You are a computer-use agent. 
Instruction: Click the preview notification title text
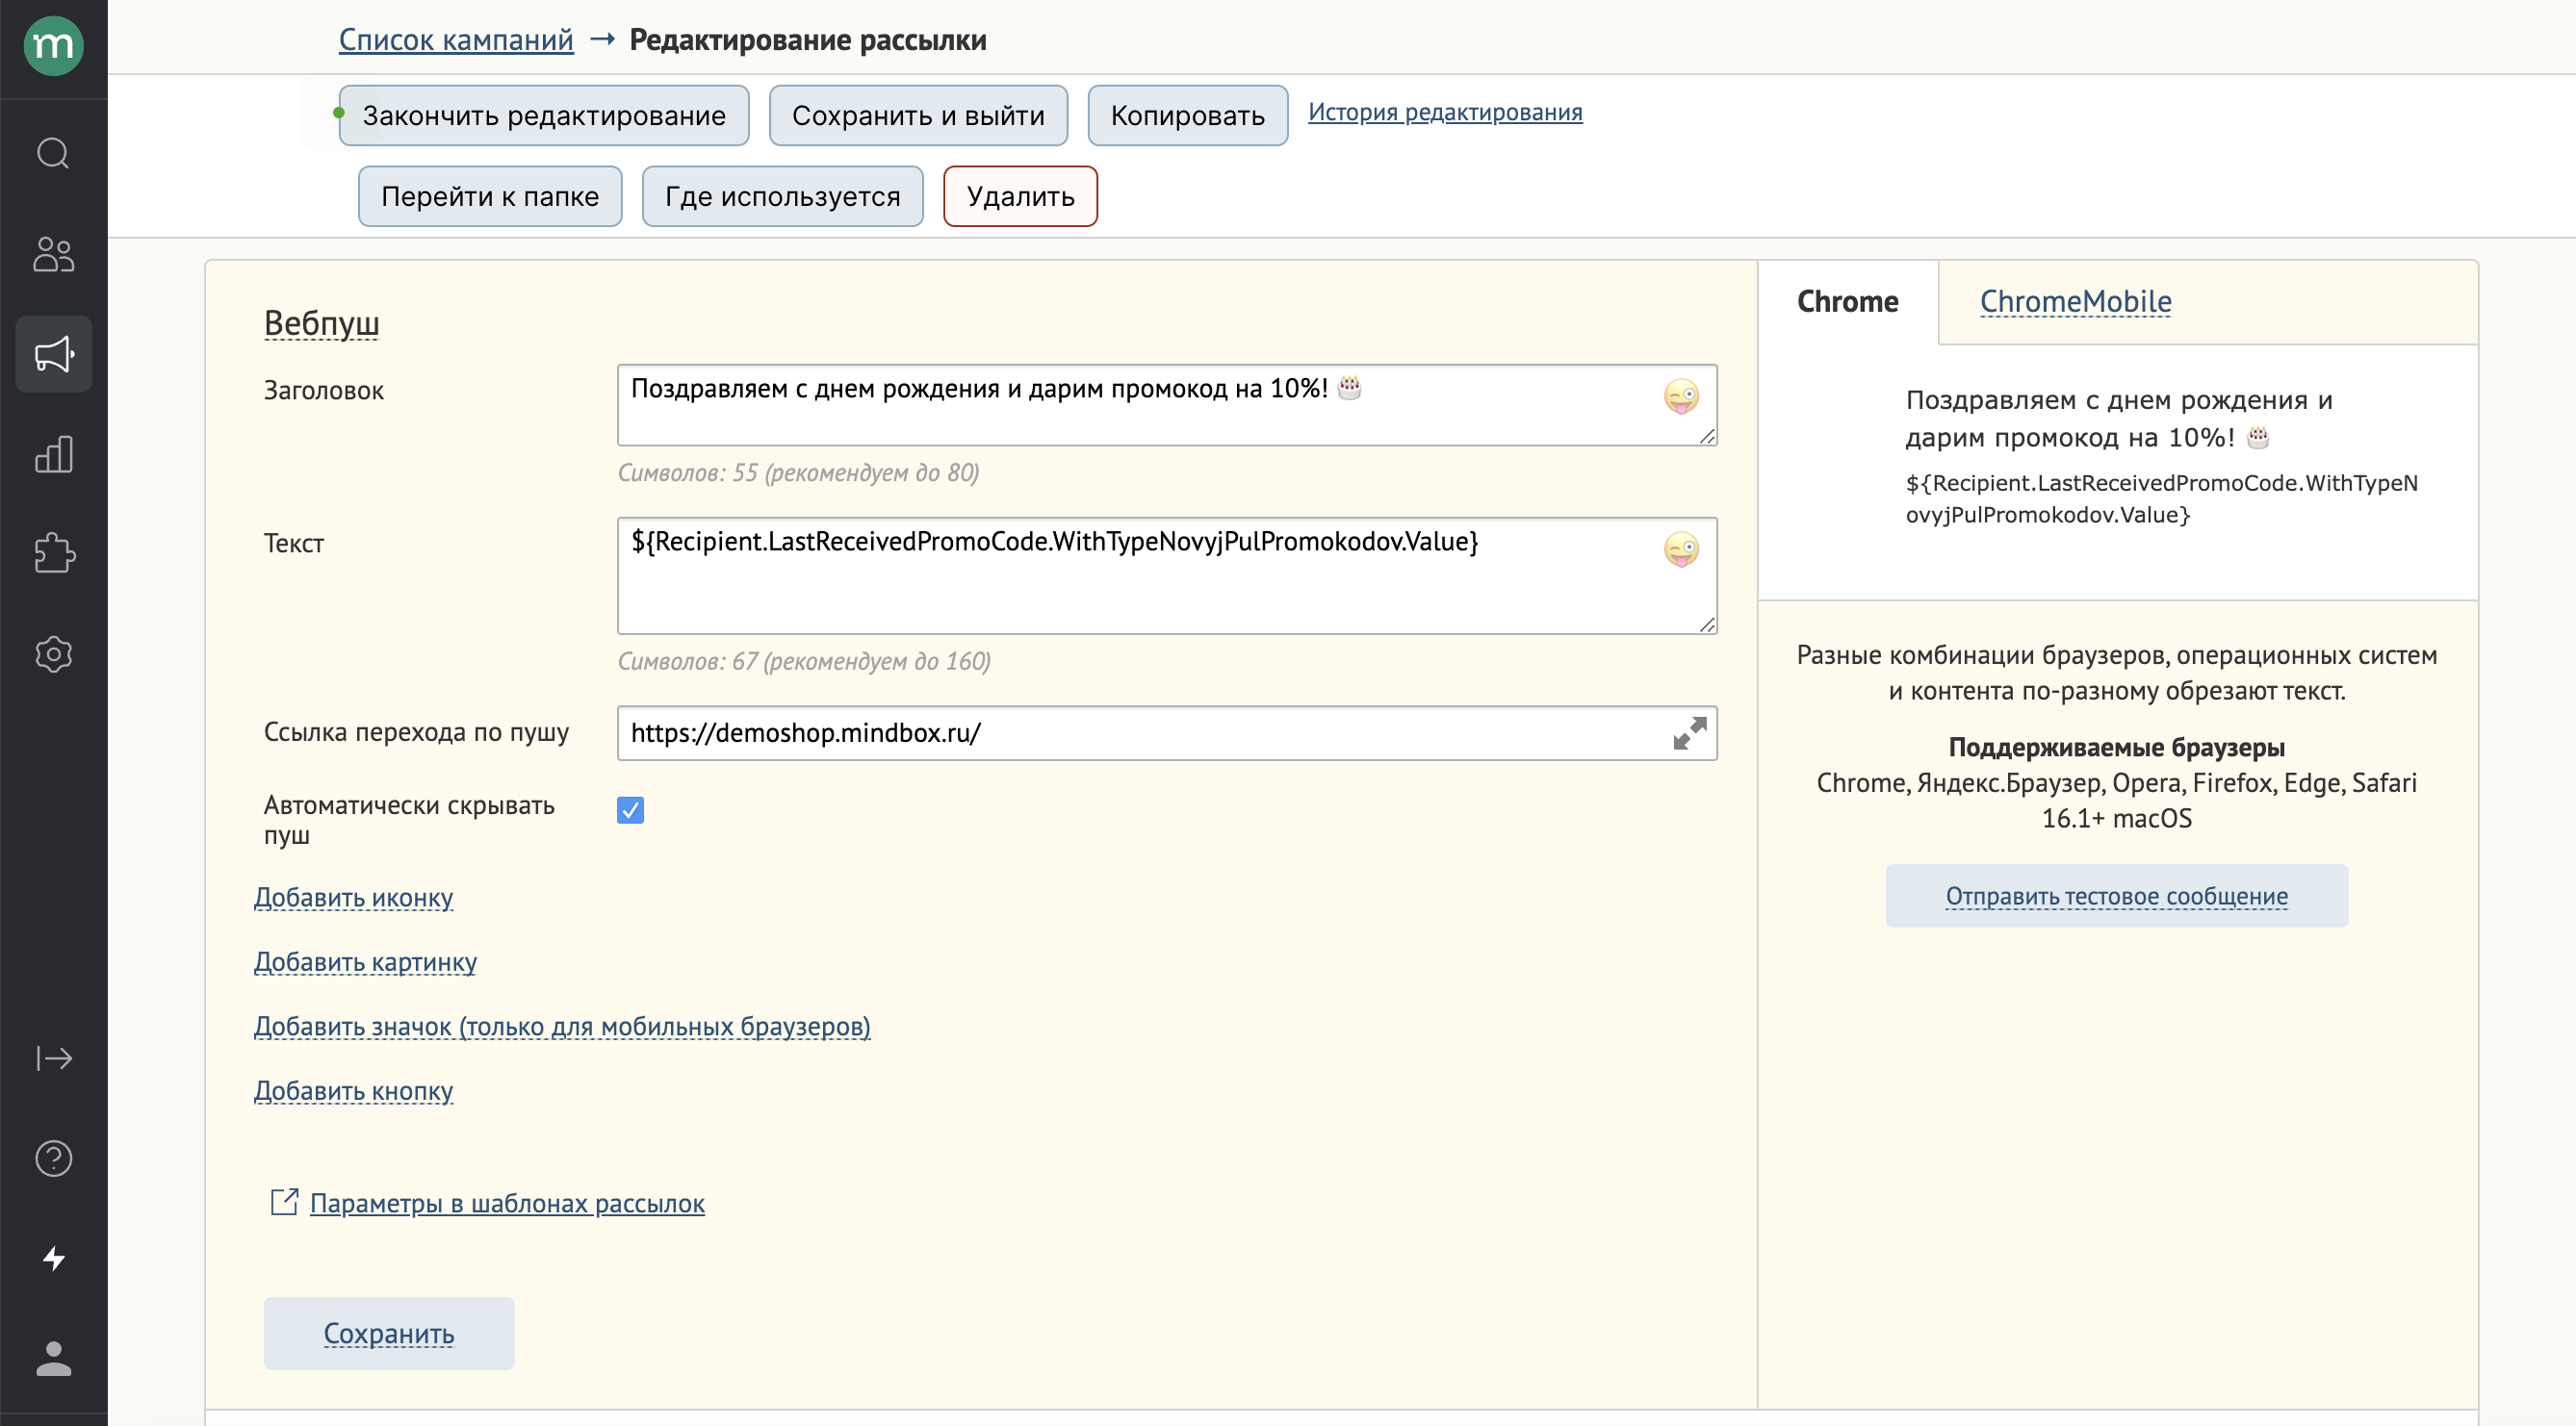tap(2118, 419)
